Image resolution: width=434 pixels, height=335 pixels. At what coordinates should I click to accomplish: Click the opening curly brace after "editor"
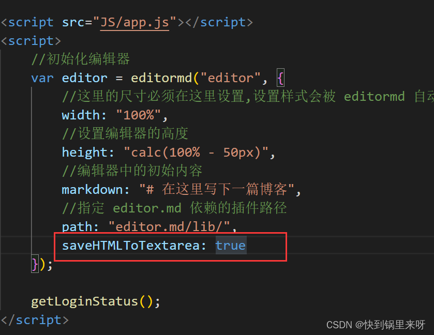(281, 78)
